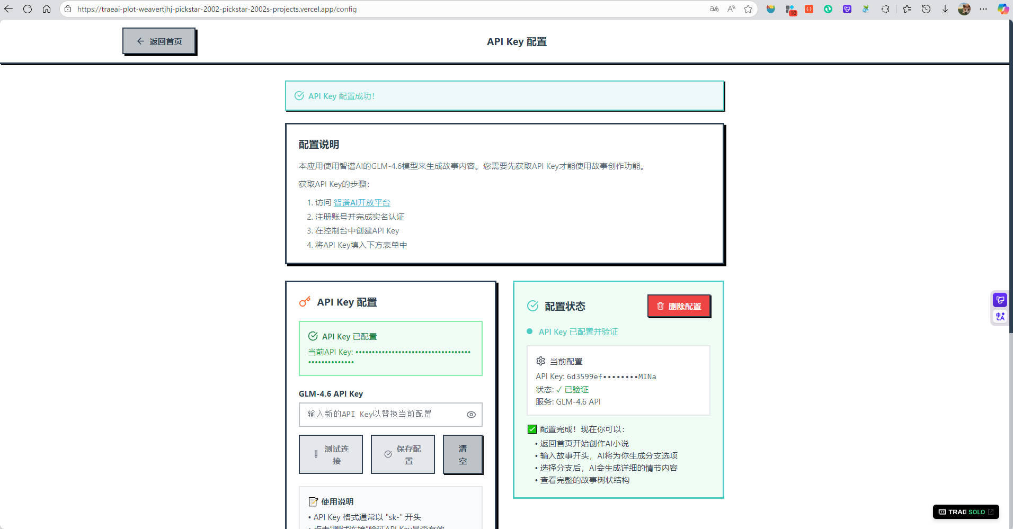View browsing History in the toolbar
Viewport: 1013px width, 529px height.
point(927,9)
